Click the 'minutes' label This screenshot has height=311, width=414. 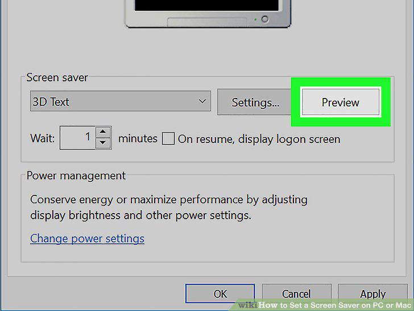138,138
